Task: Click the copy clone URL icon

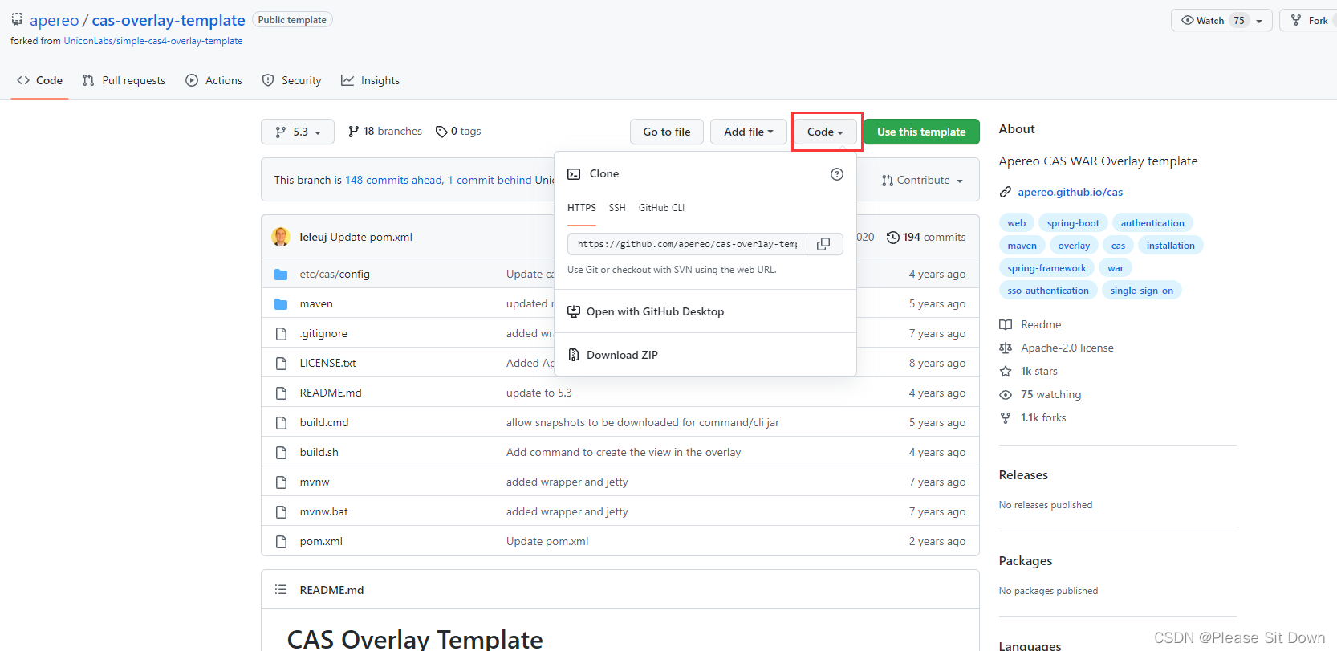Action: tap(823, 244)
